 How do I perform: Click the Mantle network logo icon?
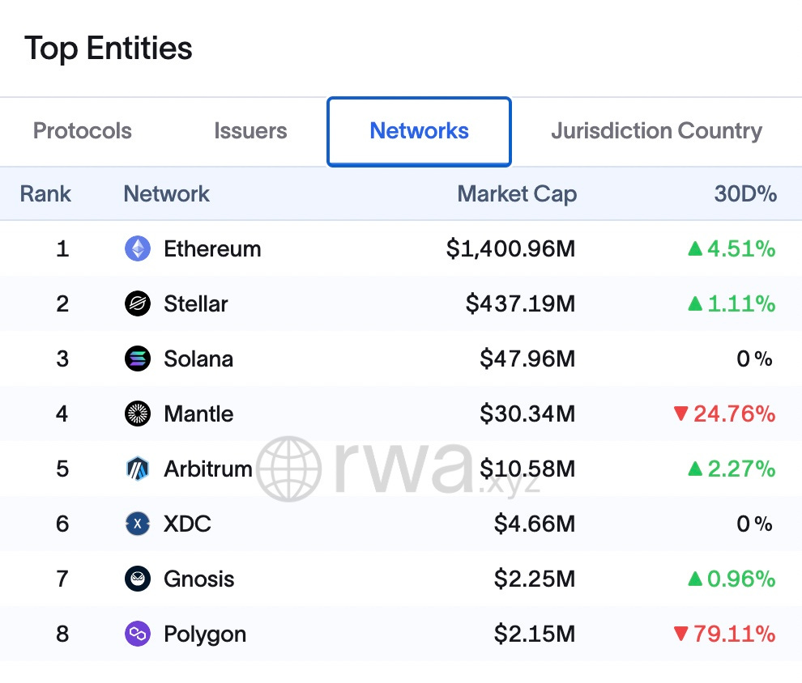(x=138, y=414)
